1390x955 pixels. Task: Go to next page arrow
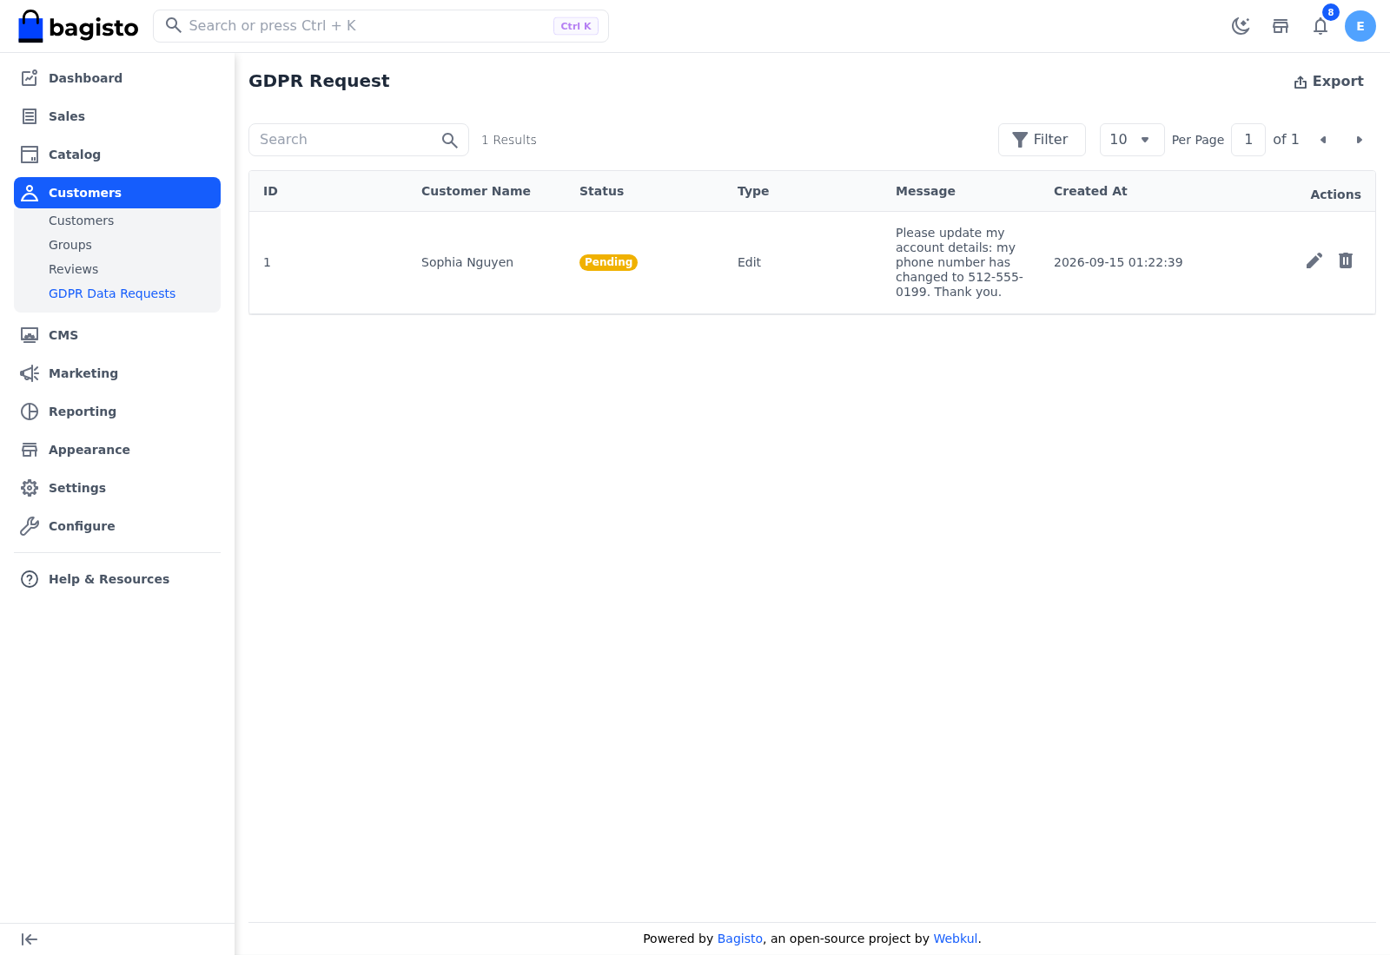pos(1360,140)
